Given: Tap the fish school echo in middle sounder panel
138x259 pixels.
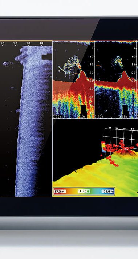Looking at the screenshot, I should point(118,62).
